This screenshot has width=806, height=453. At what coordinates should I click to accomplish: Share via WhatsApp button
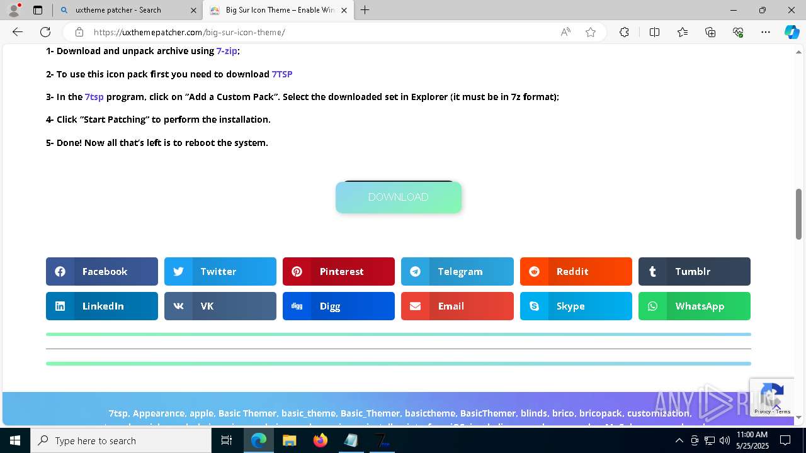tap(695, 306)
